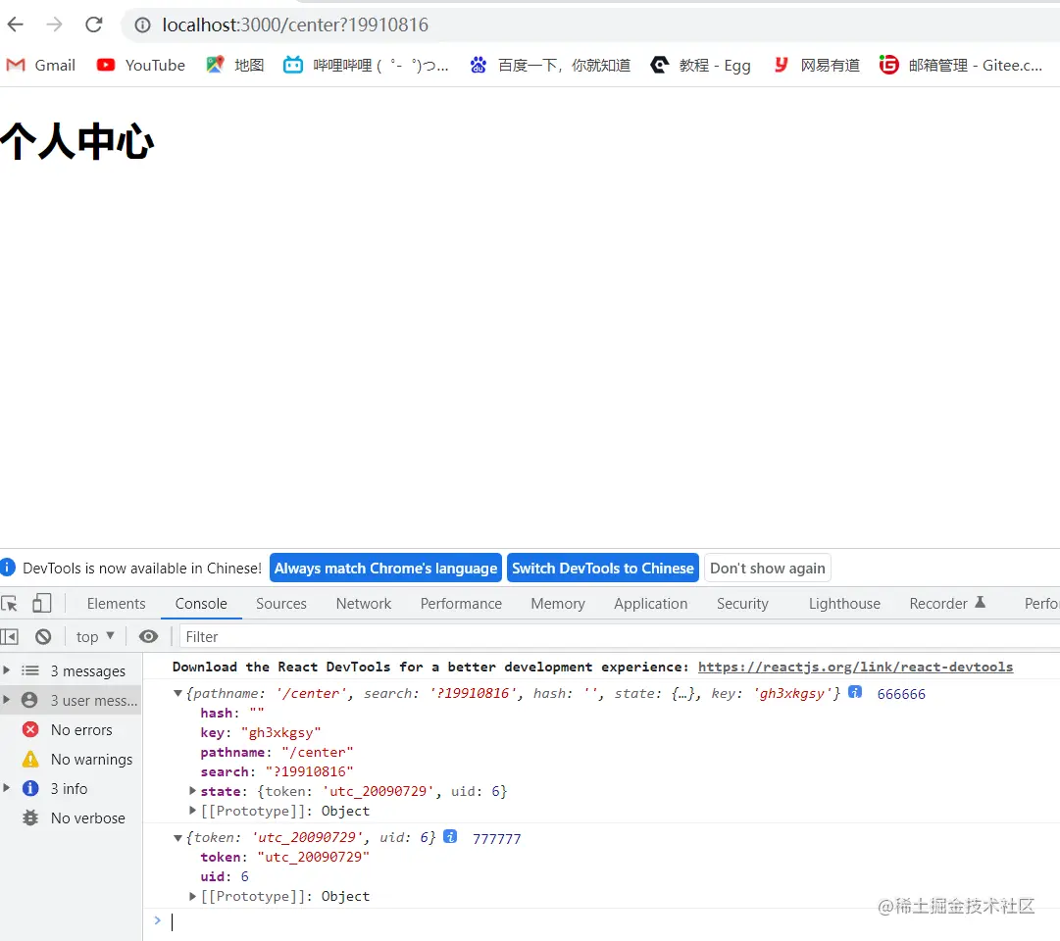Screen dimensions: 1060x941
Task: Switch to the Application tab
Action: pyautogui.click(x=650, y=603)
